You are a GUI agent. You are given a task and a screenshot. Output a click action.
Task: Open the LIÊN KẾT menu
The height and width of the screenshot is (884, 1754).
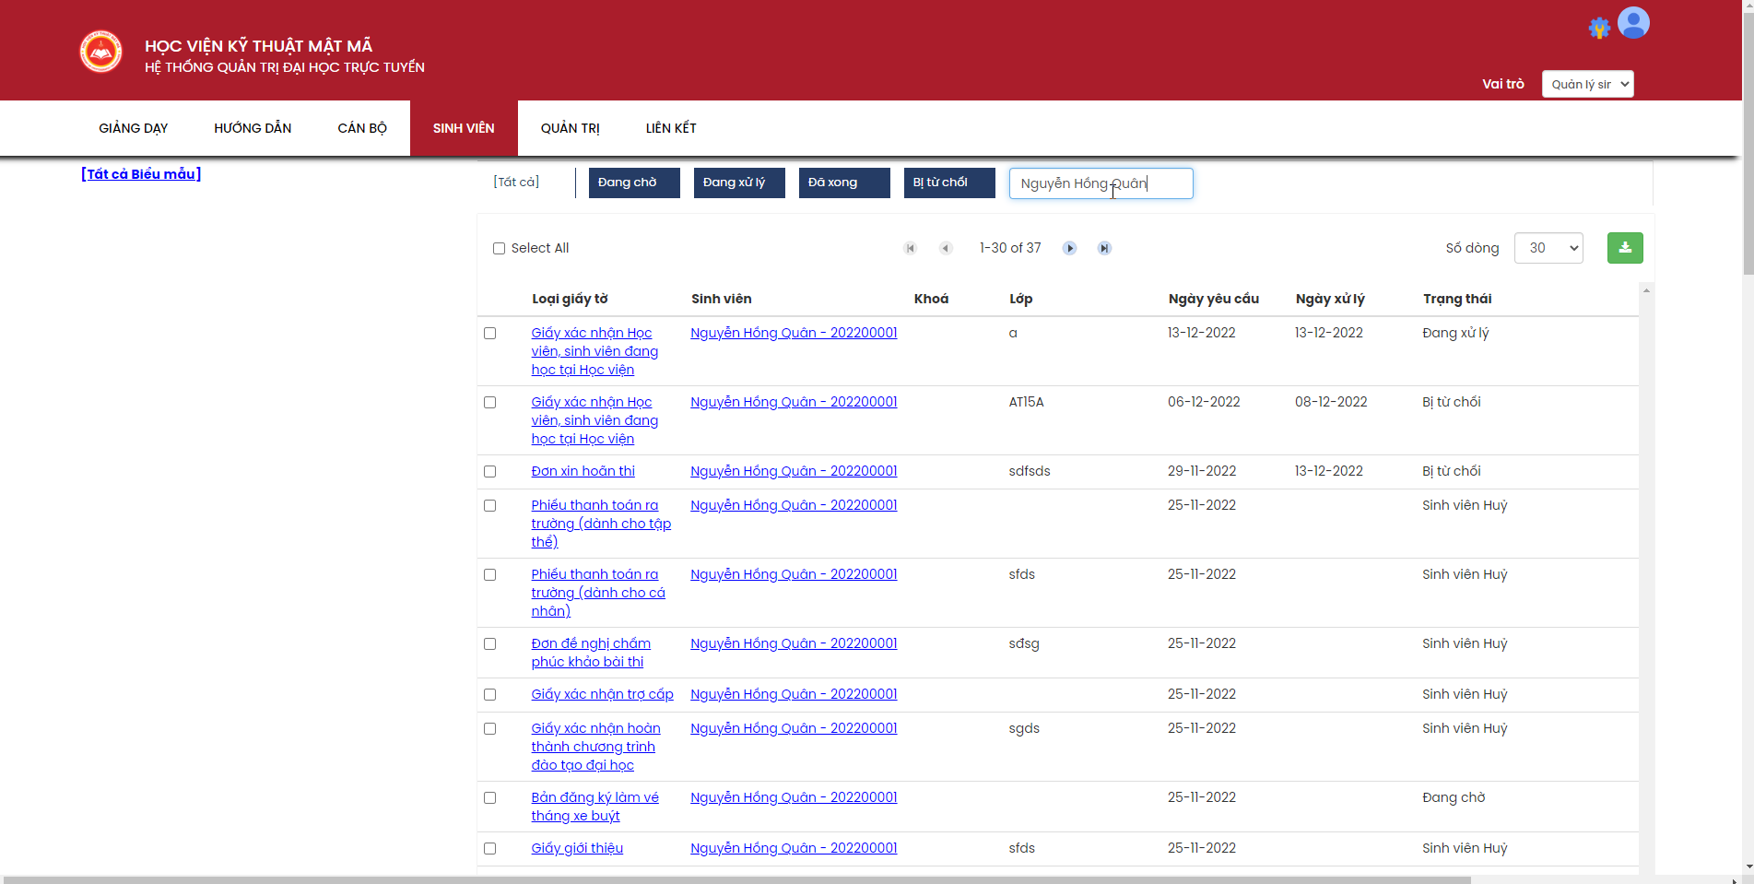pyautogui.click(x=671, y=128)
